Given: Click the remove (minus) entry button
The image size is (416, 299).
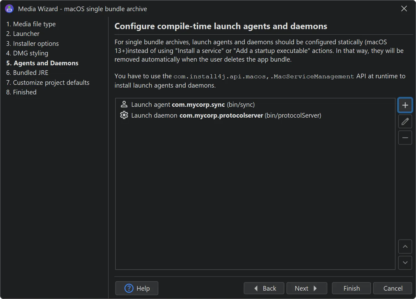Looking at the screenshot, I should coord(405,138).
